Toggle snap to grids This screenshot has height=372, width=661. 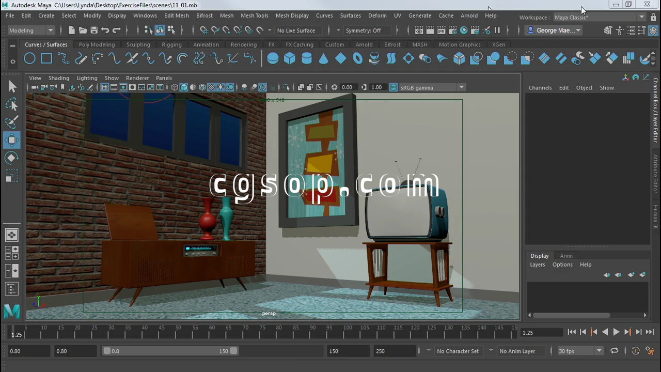click(x=204, y=30)
